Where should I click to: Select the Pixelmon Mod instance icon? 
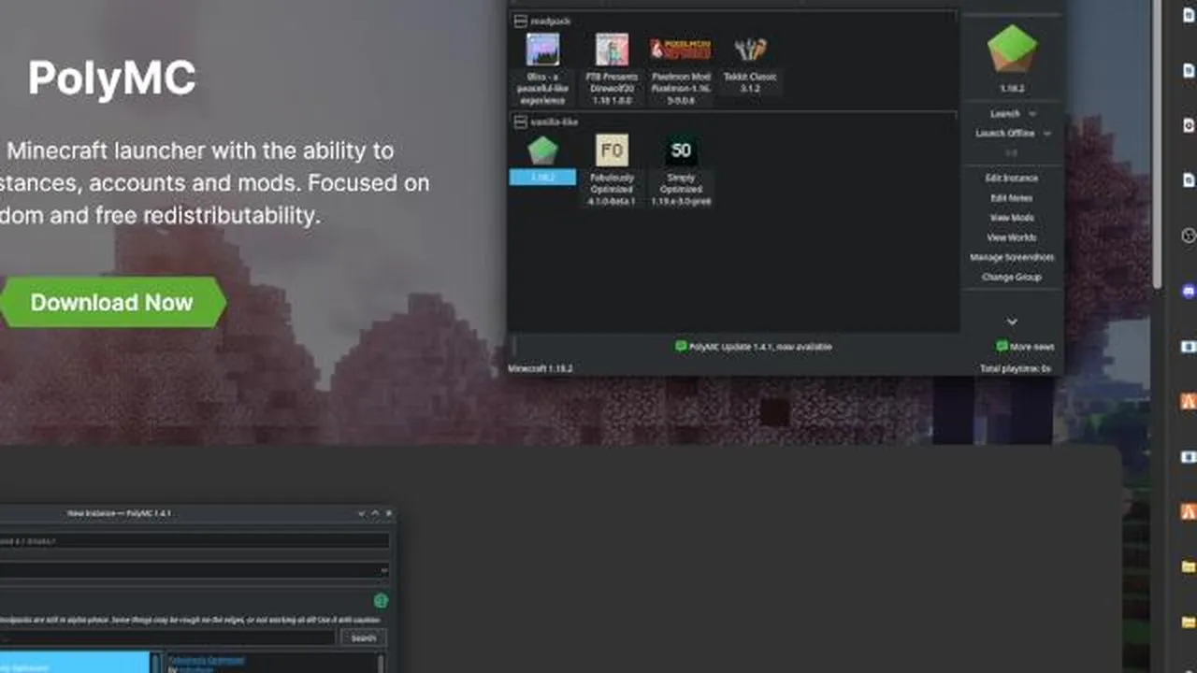[681, 50]
